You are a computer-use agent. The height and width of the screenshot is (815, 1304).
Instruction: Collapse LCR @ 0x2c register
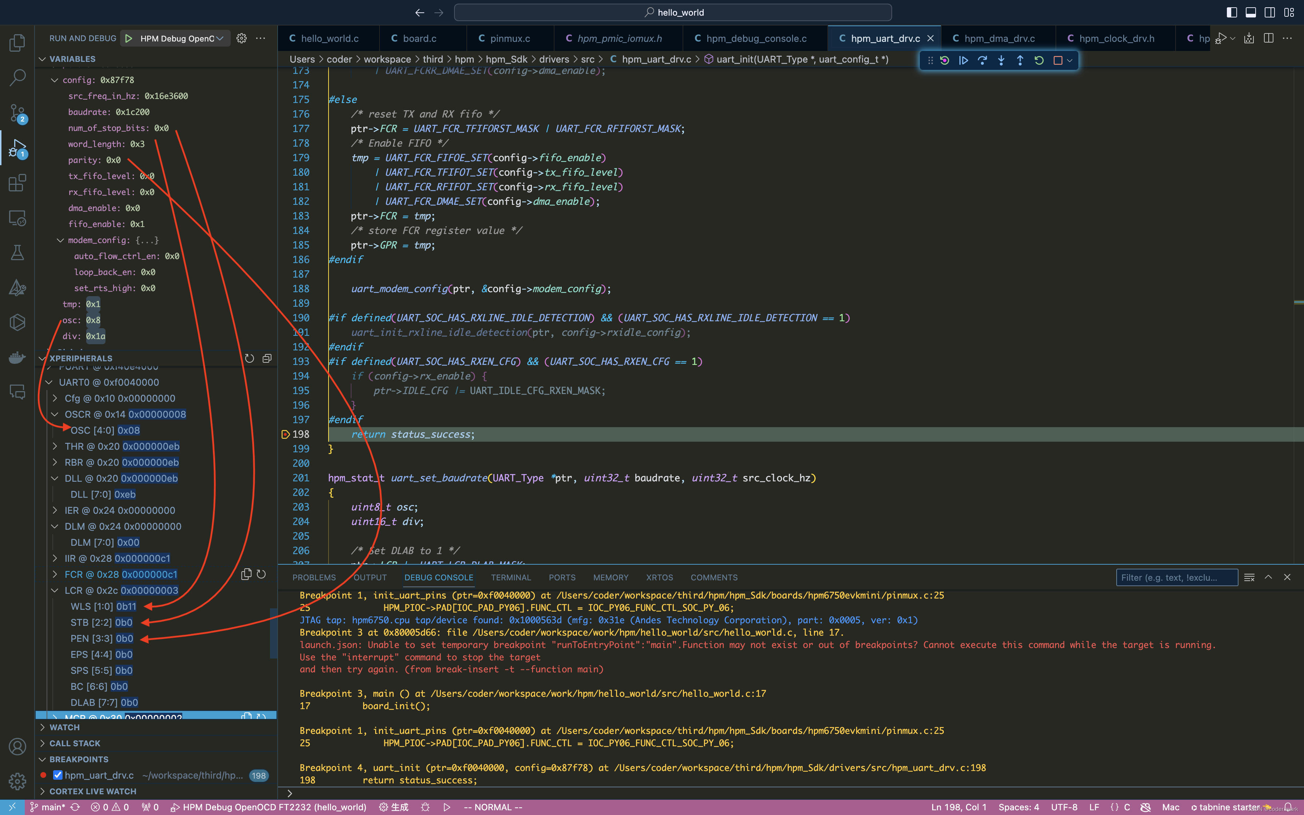click(x=55, y=590)
